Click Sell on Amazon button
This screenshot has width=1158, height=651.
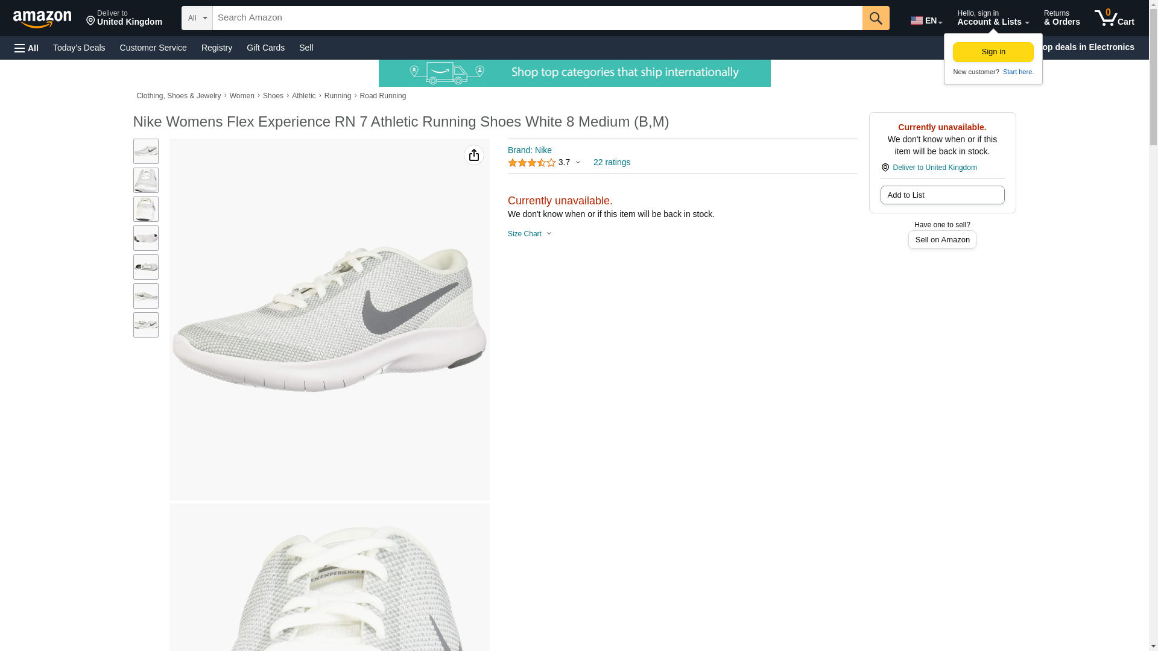pos(941,240)
